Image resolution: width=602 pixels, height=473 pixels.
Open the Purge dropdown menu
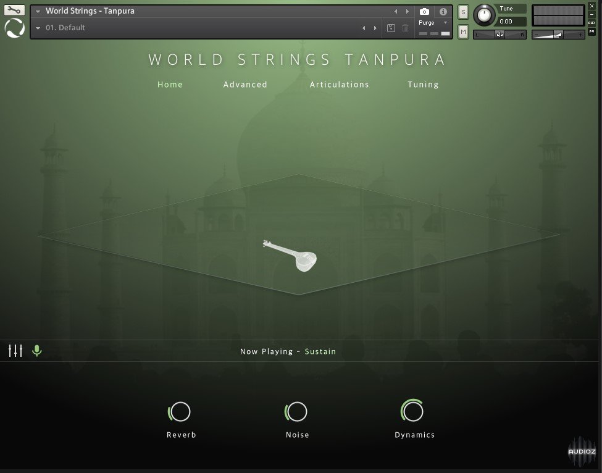pyautogui.click(x=433, y=23)
